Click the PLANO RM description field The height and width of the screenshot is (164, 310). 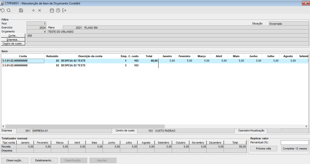pyautogui.click(x=196, y=27)
